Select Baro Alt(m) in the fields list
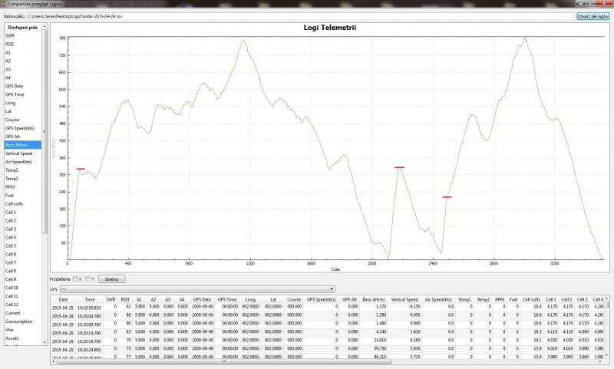 pos(17,144)
